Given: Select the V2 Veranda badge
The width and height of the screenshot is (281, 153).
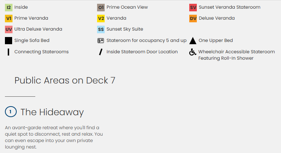Looking at the screenshot, I should click(101, 18).
